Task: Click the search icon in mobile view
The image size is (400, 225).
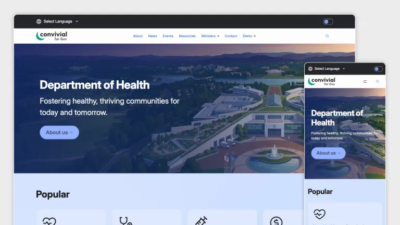Action: (x=377, y=81)
